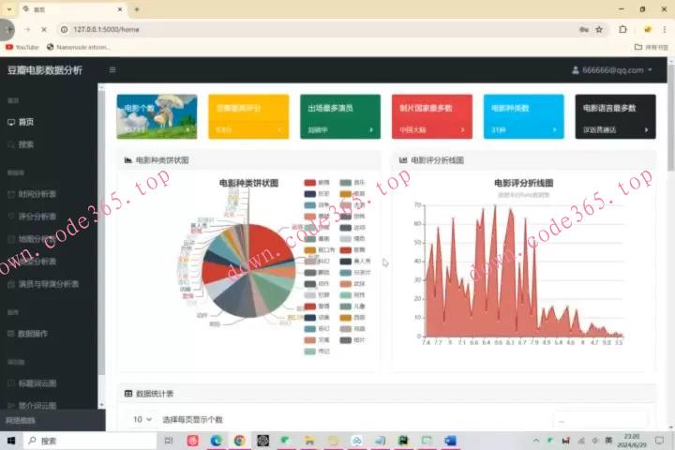Click 搜索 magnifier icon in sidebar
The width and height of the screenshot is (675, 450).
click(11, 144)
